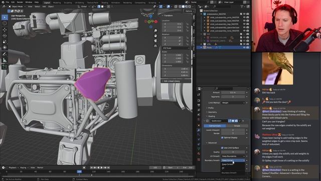
Task: Select the Rotate tool
Action: (x=5, y=36)
